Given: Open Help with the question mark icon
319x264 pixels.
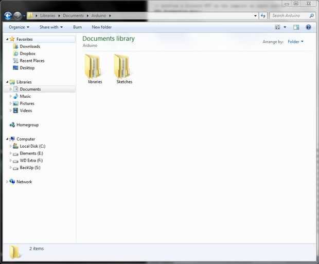Looking at the screenshot, I should click(308, 27).
